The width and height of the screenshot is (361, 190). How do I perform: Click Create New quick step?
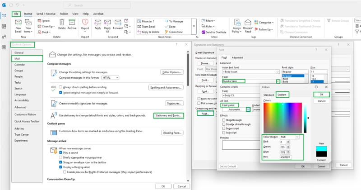(x=174, y=32)
